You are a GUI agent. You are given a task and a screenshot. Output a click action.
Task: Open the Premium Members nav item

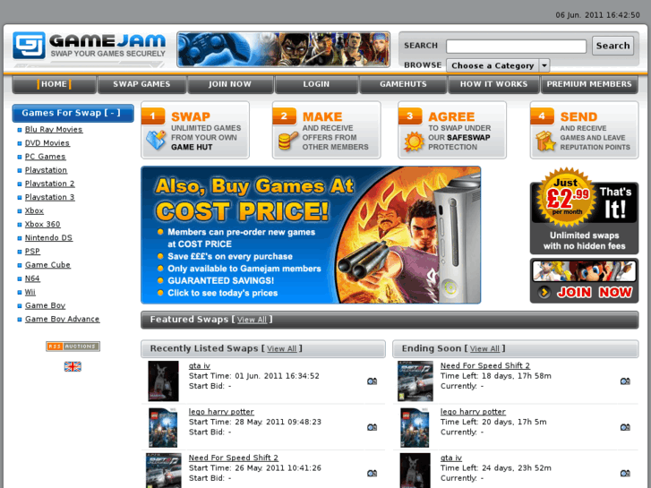click(589, 84)
